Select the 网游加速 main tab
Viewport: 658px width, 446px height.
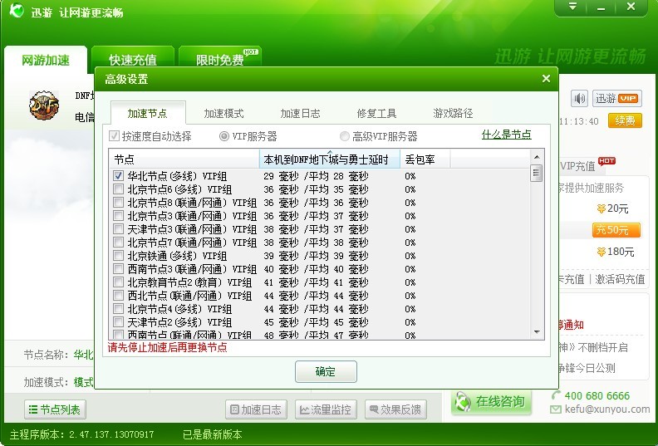click(46, 60)
